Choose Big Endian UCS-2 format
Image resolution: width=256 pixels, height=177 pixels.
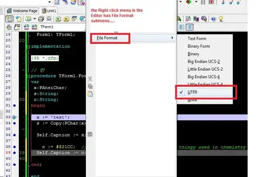click(x=203, y=62)
